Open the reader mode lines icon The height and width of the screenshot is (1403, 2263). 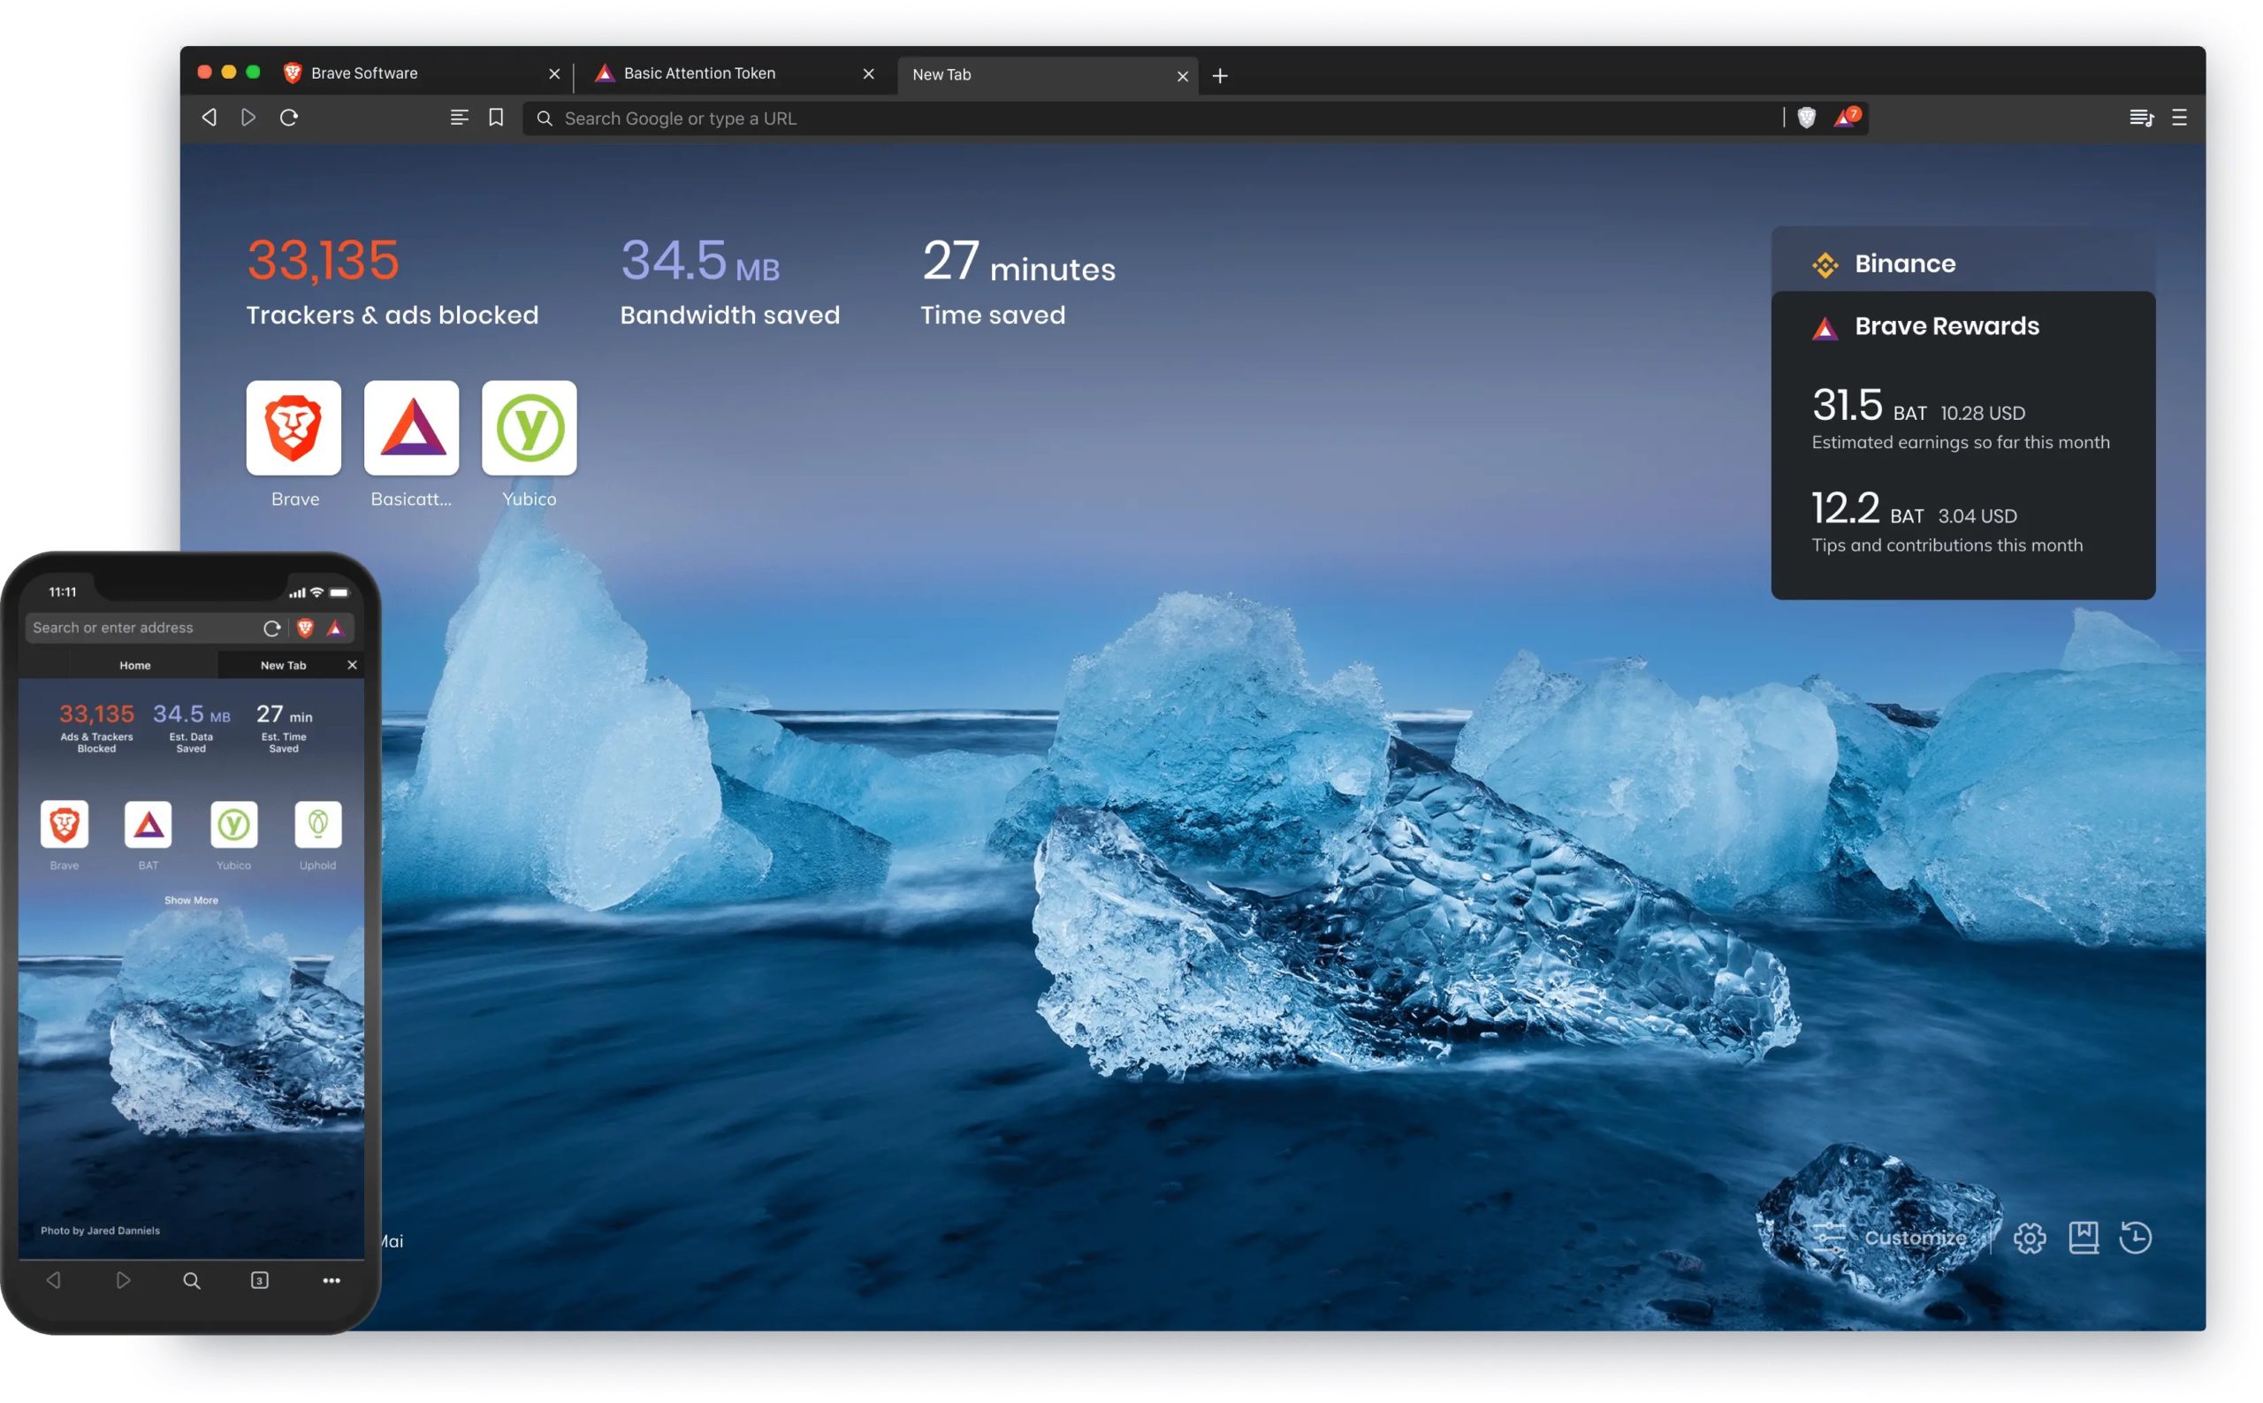(x=460, y=118)
